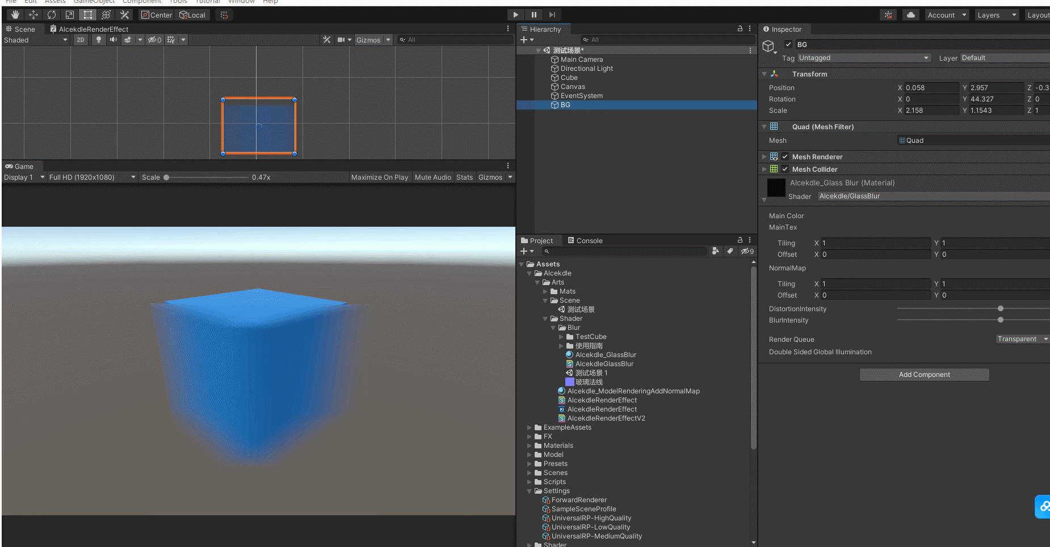
Task: Select the Rotate tool
Action: tap(51, 15)
